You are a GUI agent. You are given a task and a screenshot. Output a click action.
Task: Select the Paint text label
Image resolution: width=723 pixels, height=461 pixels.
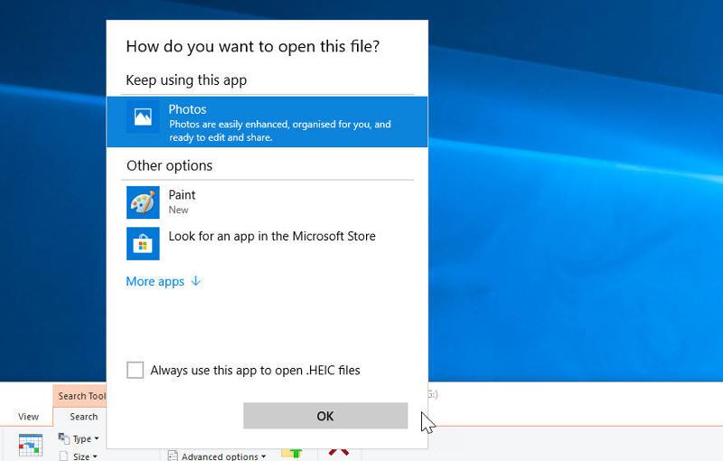coord(182,194)
